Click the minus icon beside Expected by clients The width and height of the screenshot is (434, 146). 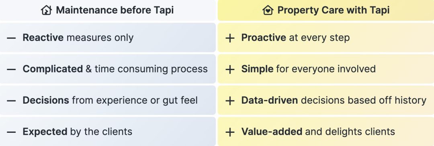pyautogui.click(x=11, y=132)
